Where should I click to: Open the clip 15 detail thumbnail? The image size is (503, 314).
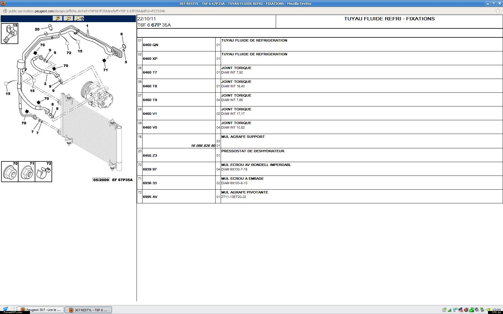(x=10, y=33)
